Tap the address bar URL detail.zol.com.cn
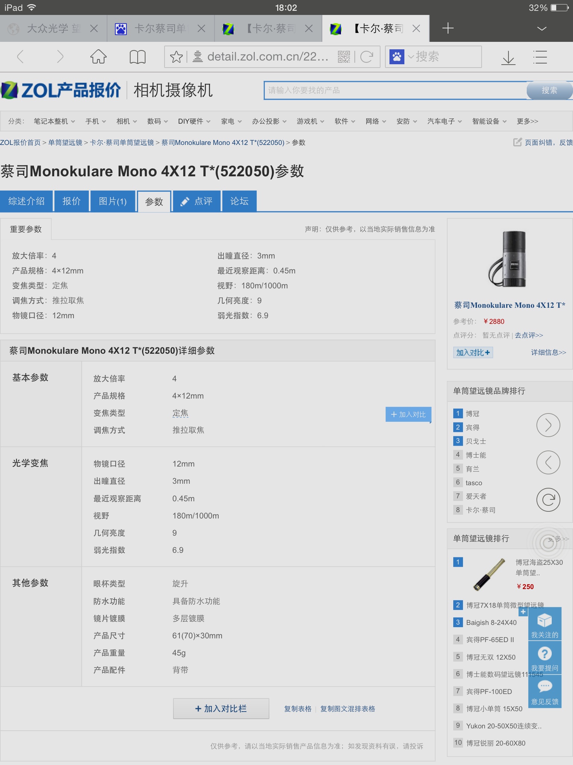The width and height of the screenshot is (573, 765). [x=267, y=57]
